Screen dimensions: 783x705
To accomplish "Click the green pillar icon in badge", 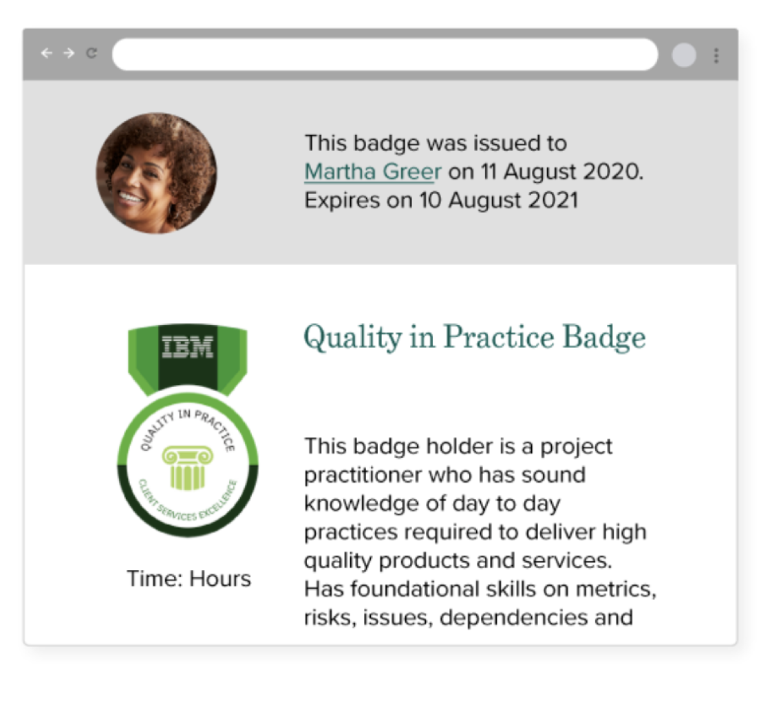I will (x=188, y=467).
